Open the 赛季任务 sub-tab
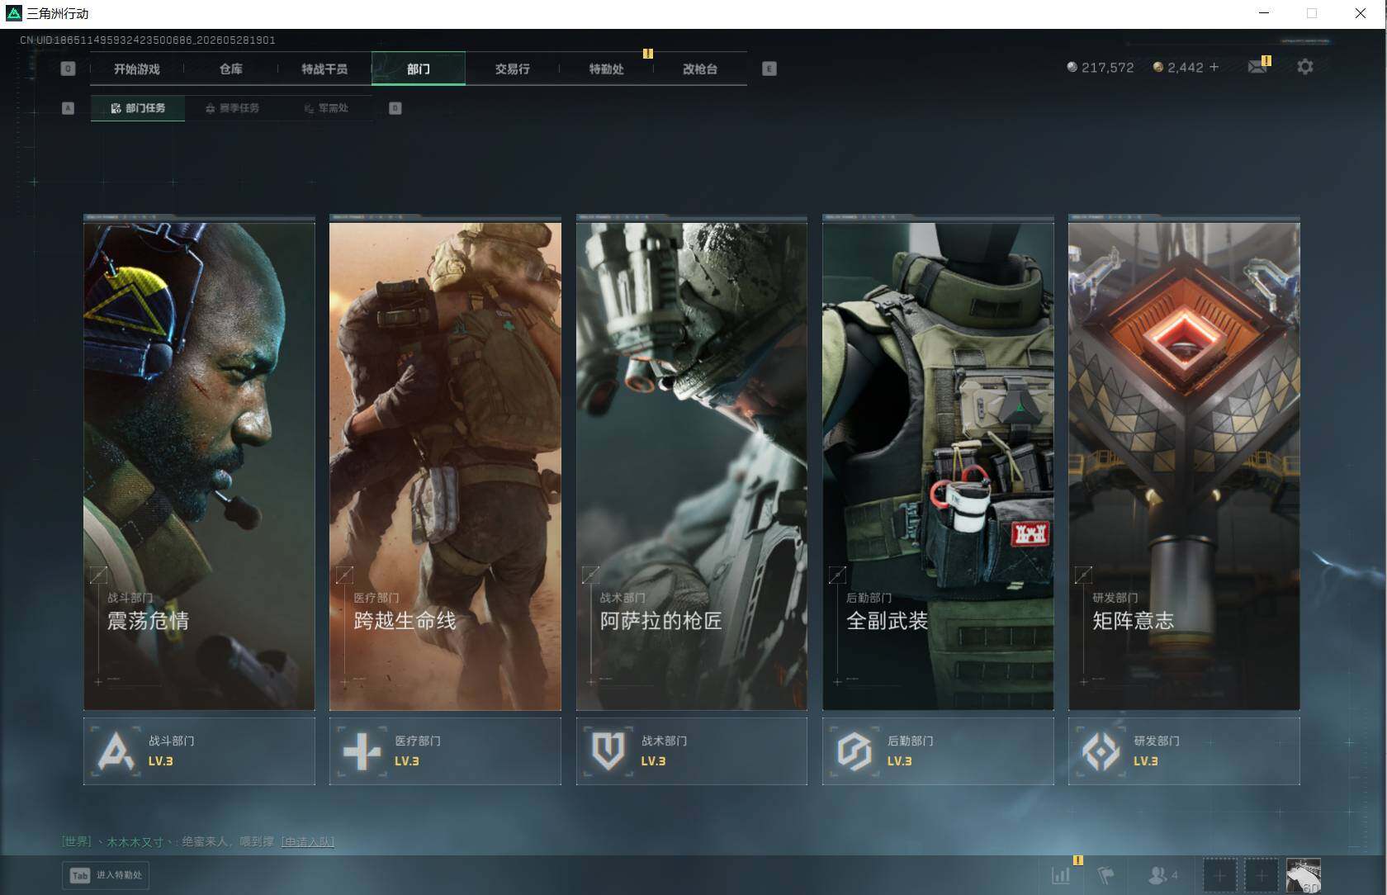This screenshot has height=895, width=1387. (x=232, y=108)
